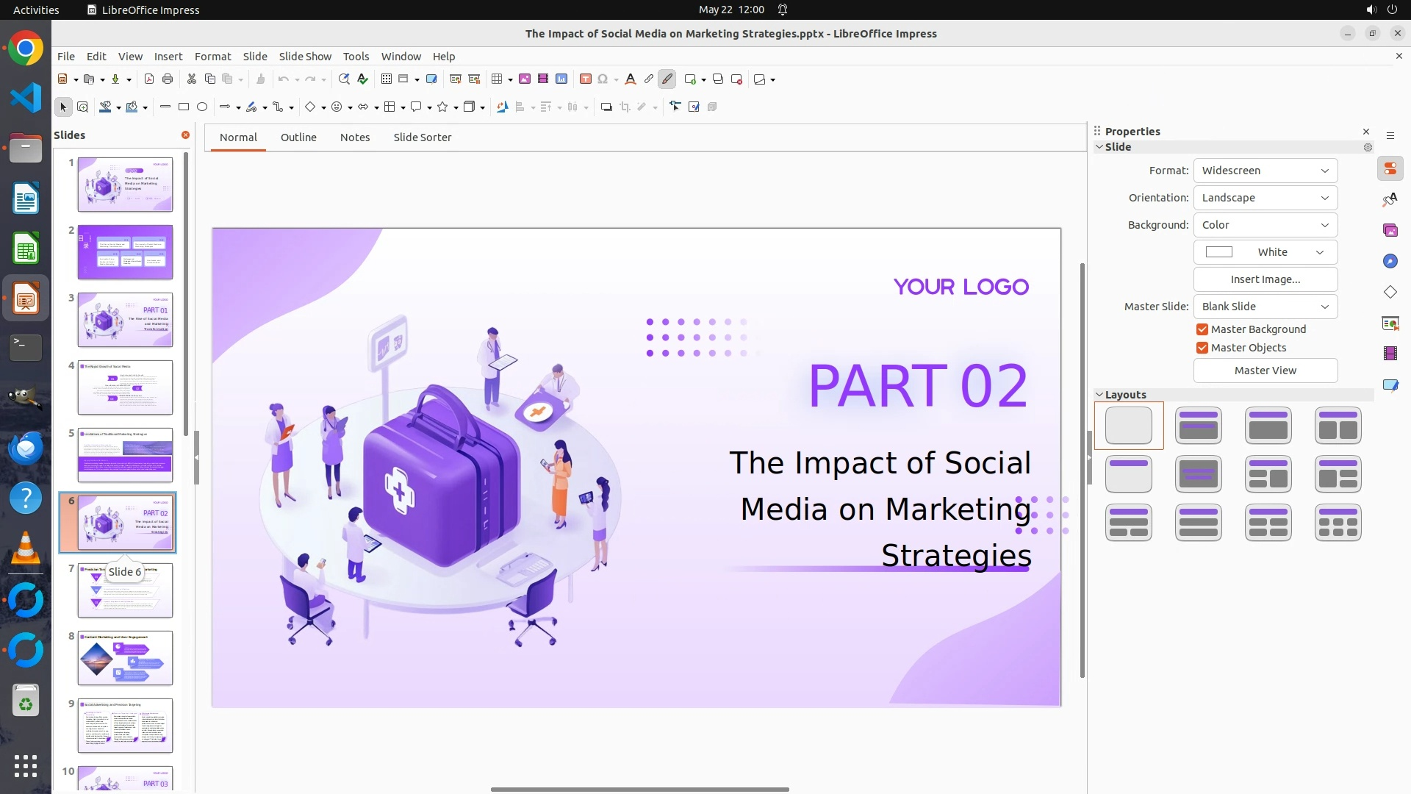The height and width of the screenshot is (794, 1411).
Task: Select the Rectangle drawing tool
Action: [184, 107]
